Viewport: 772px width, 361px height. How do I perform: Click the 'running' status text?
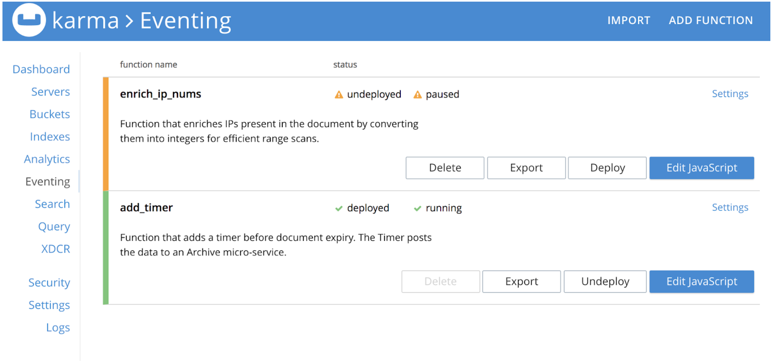tap(443, 208)
